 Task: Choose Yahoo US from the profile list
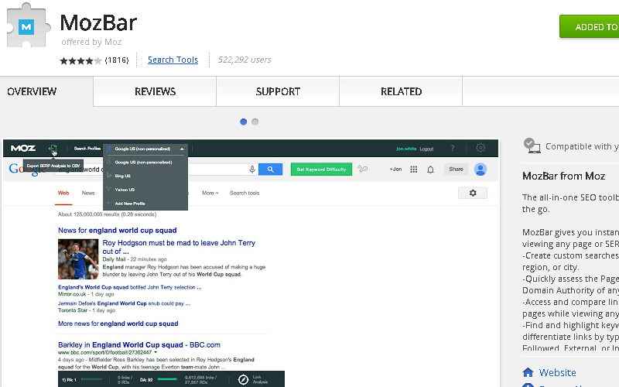coord(125,190)
